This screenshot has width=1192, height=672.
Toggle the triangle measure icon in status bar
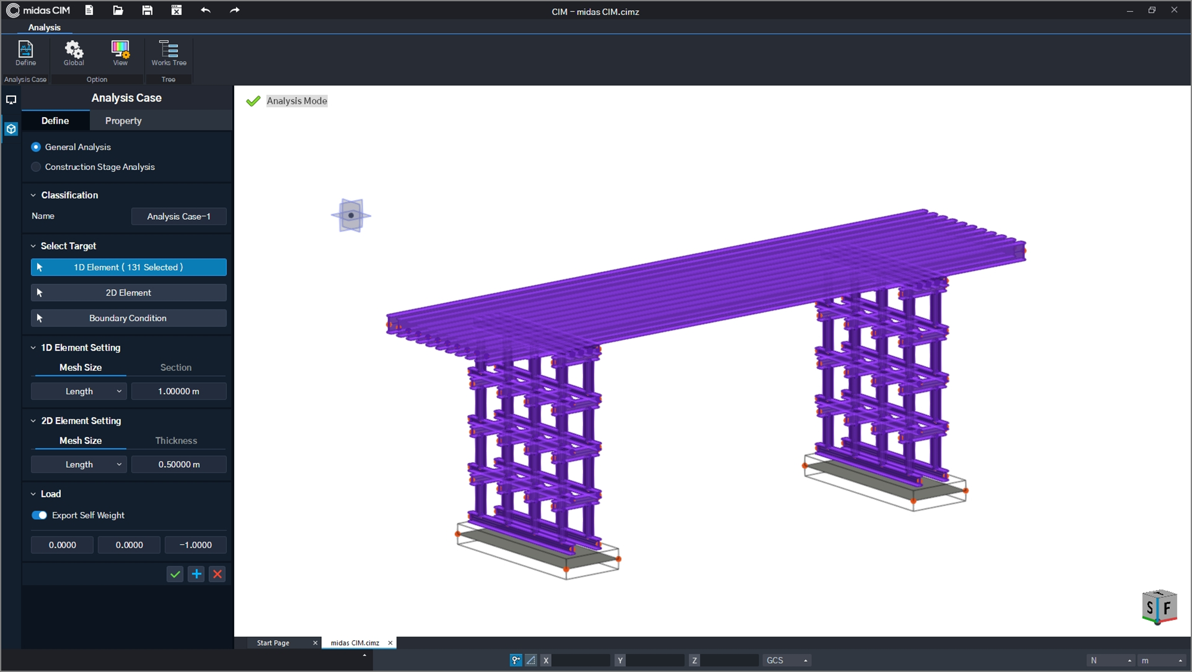coord(531,660)
